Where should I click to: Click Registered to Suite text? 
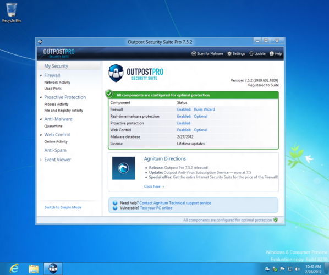pos(264,85)
